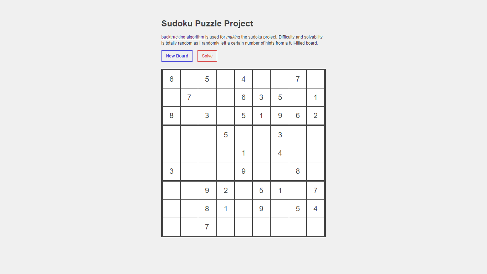Select the cell with 3 at the start of the sixth row
The width and height of the screenshot is (487, 274).
171,171
